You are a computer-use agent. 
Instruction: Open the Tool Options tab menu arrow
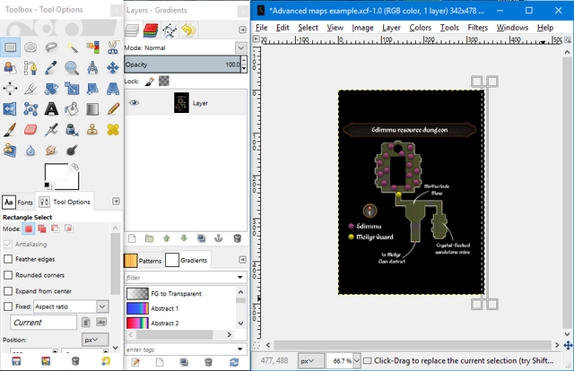[116, 202]
